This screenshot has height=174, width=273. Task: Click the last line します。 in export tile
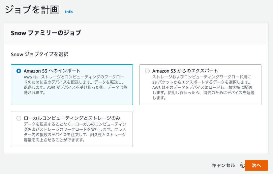click(x=159, y=98)
